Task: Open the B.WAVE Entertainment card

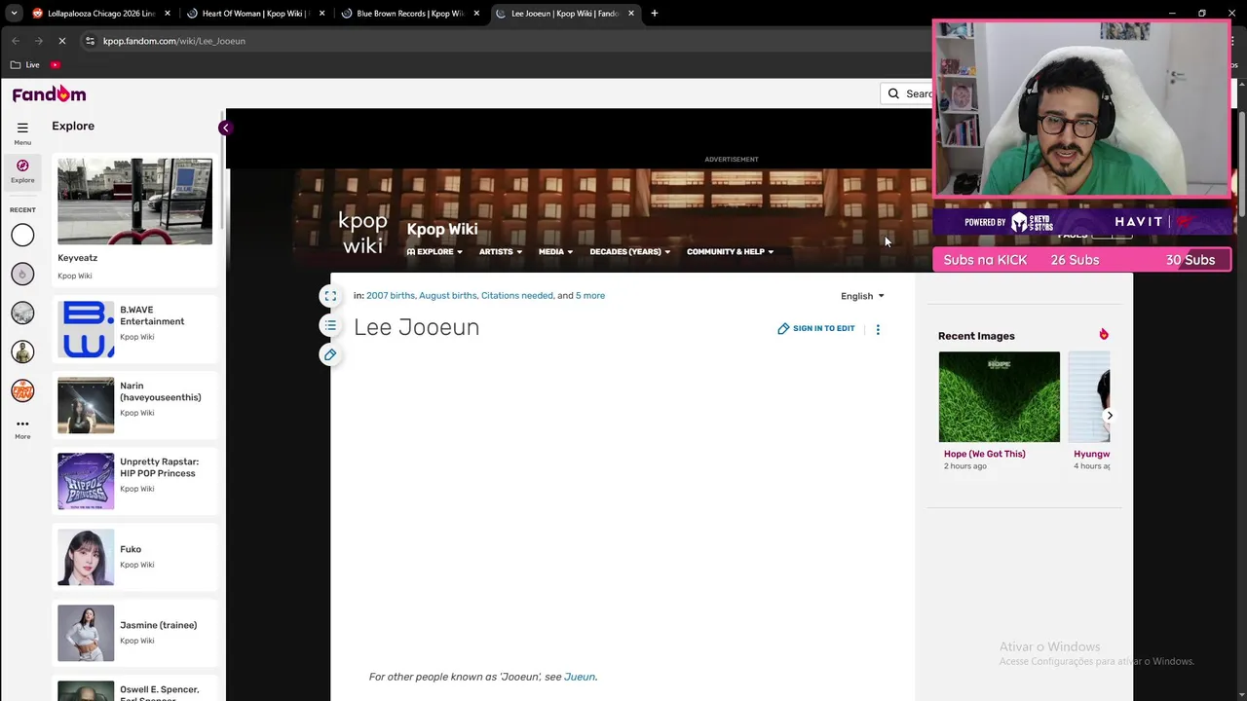Action: tap(134, 329)
